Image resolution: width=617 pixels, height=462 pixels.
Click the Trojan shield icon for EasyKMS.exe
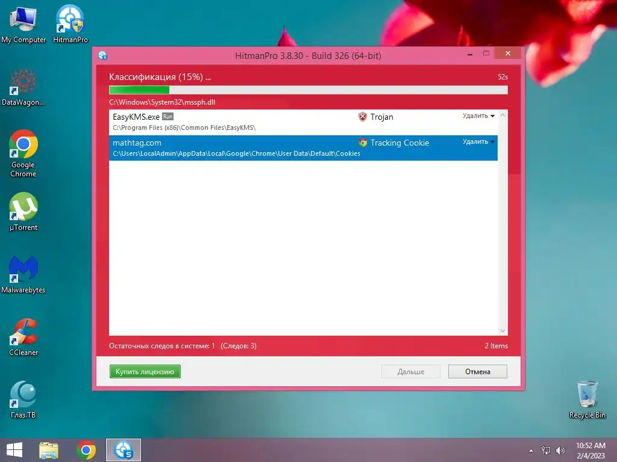(x=362, y=117)
